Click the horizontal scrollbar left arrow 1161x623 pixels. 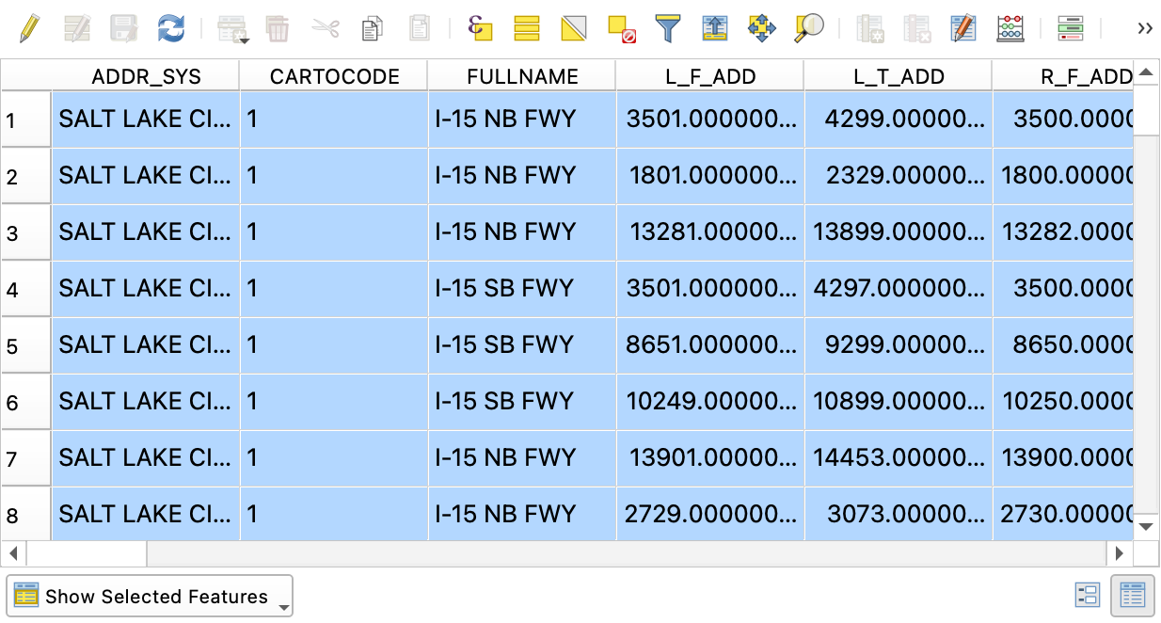[13, 553]
